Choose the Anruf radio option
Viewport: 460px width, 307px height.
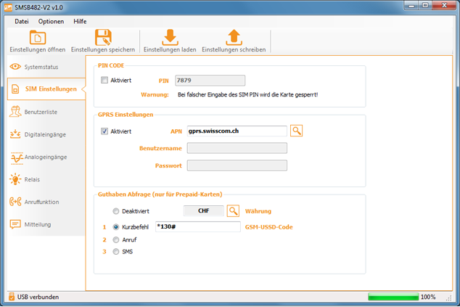116,240
